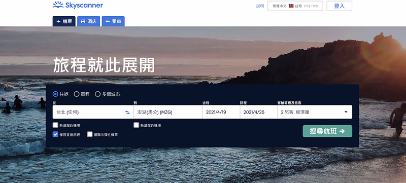Edit the origin field 台北 (任何)
406x183 pixels.
pos(93,112)
